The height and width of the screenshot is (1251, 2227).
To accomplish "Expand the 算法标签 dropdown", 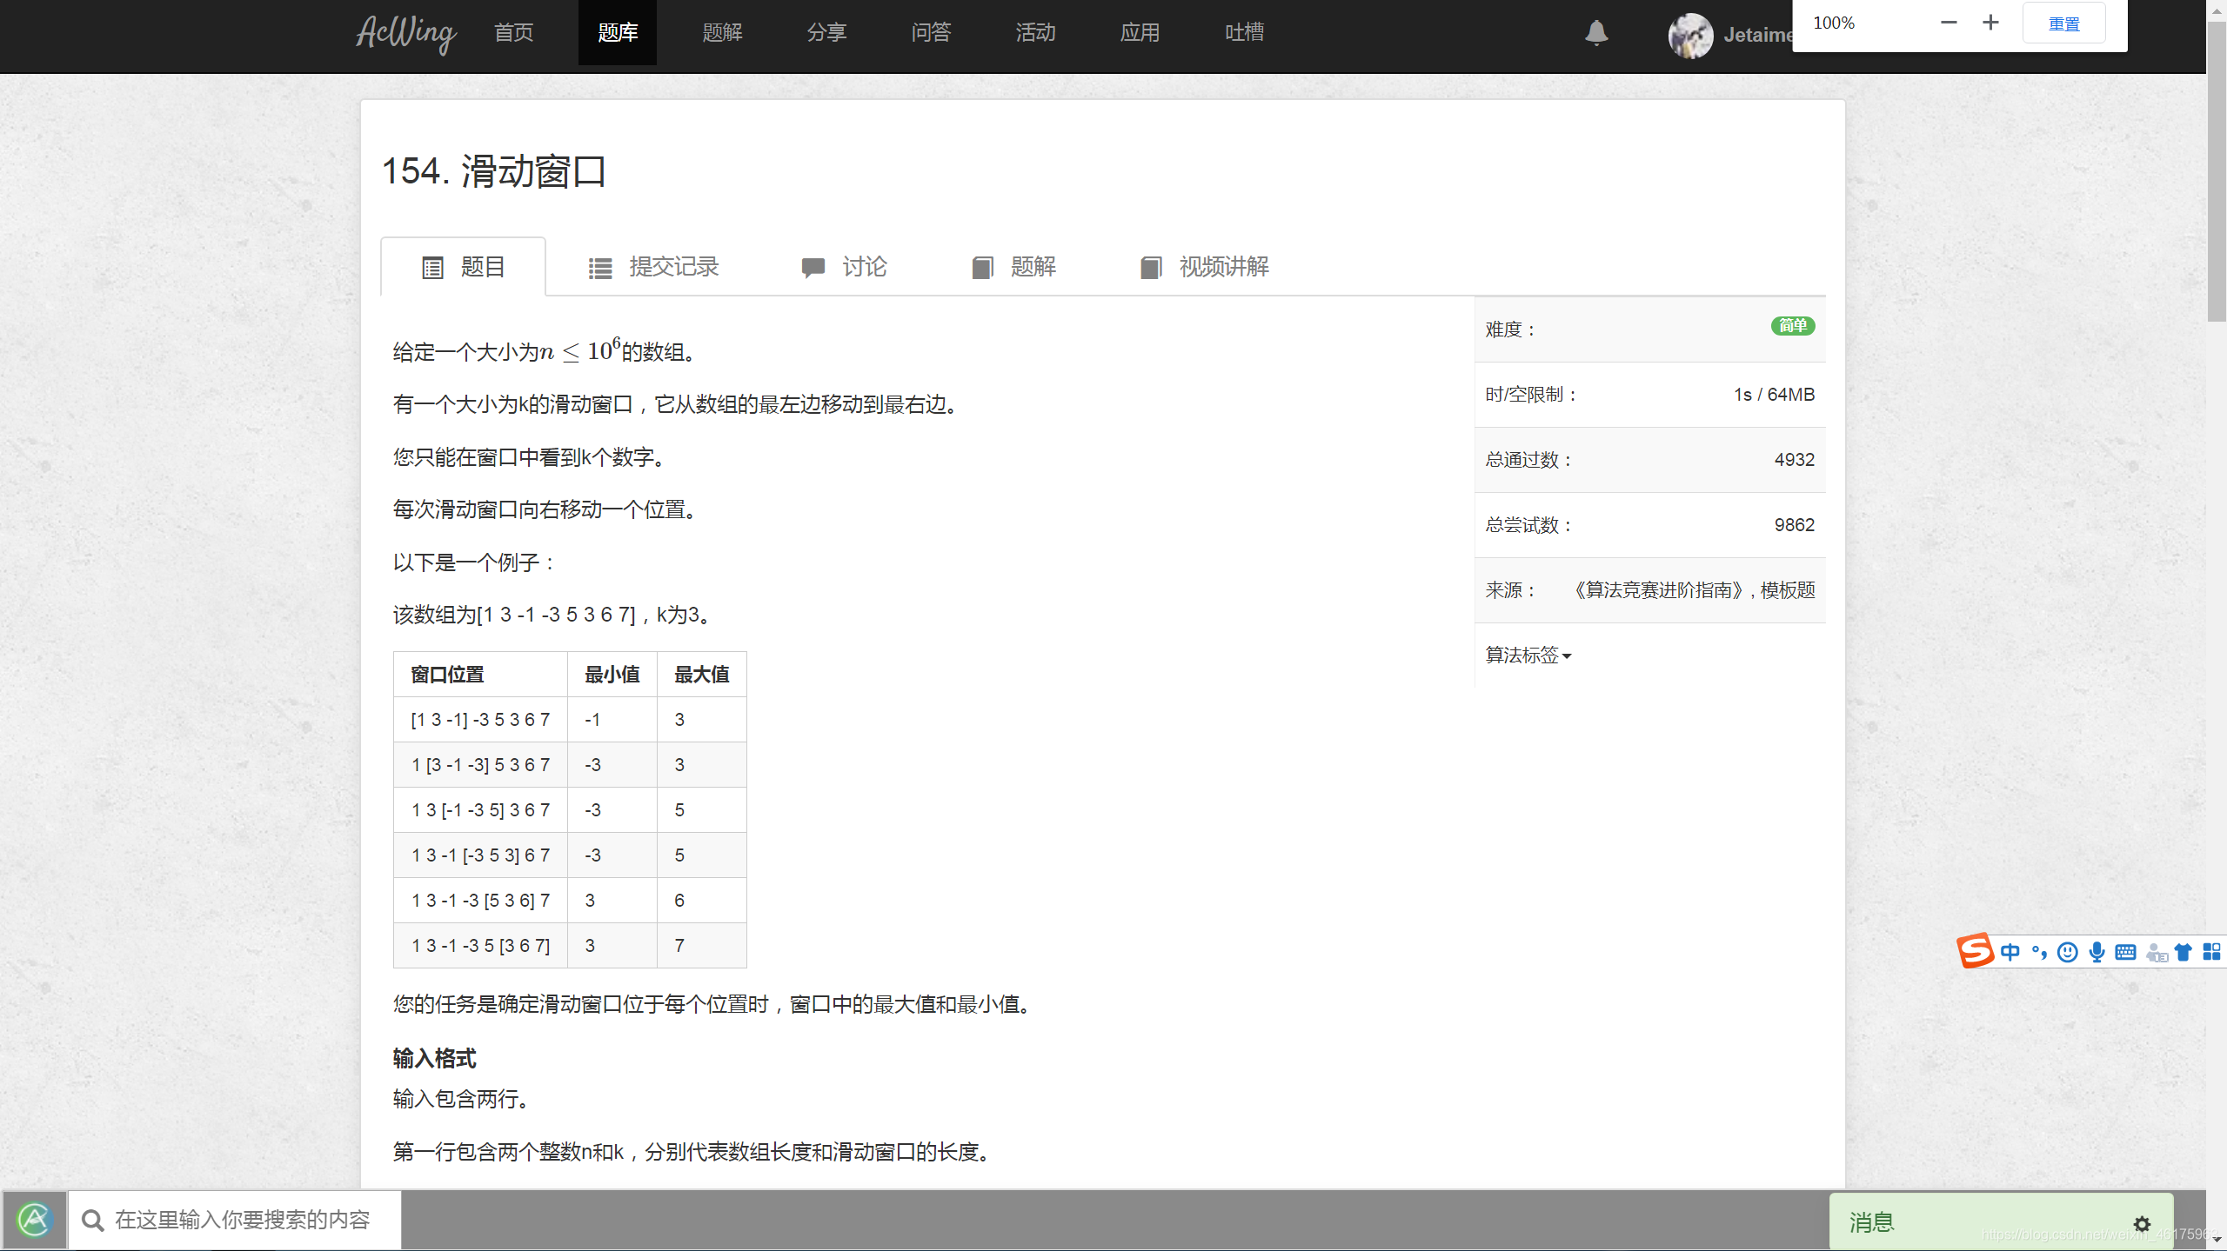I will point(1527,655).
